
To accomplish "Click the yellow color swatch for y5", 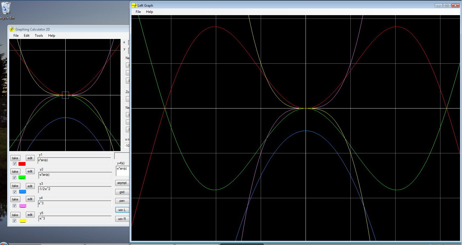I will click(23, 221).
